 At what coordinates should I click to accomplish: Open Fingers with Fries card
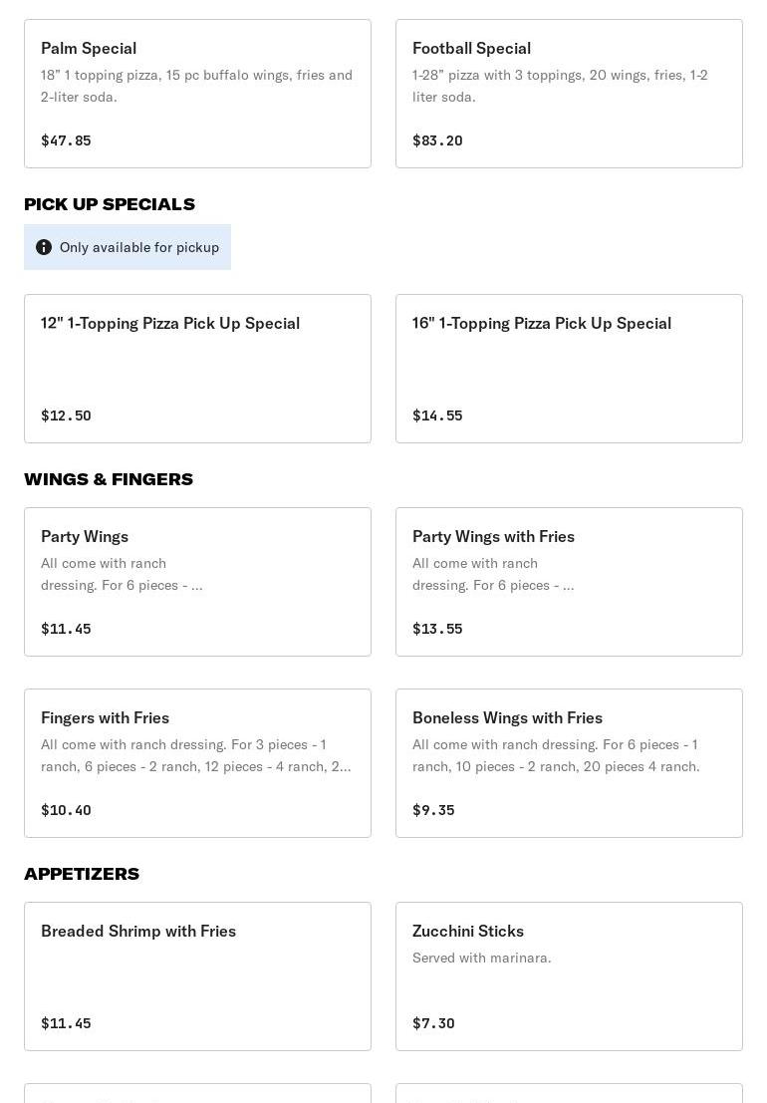[197, 762]
